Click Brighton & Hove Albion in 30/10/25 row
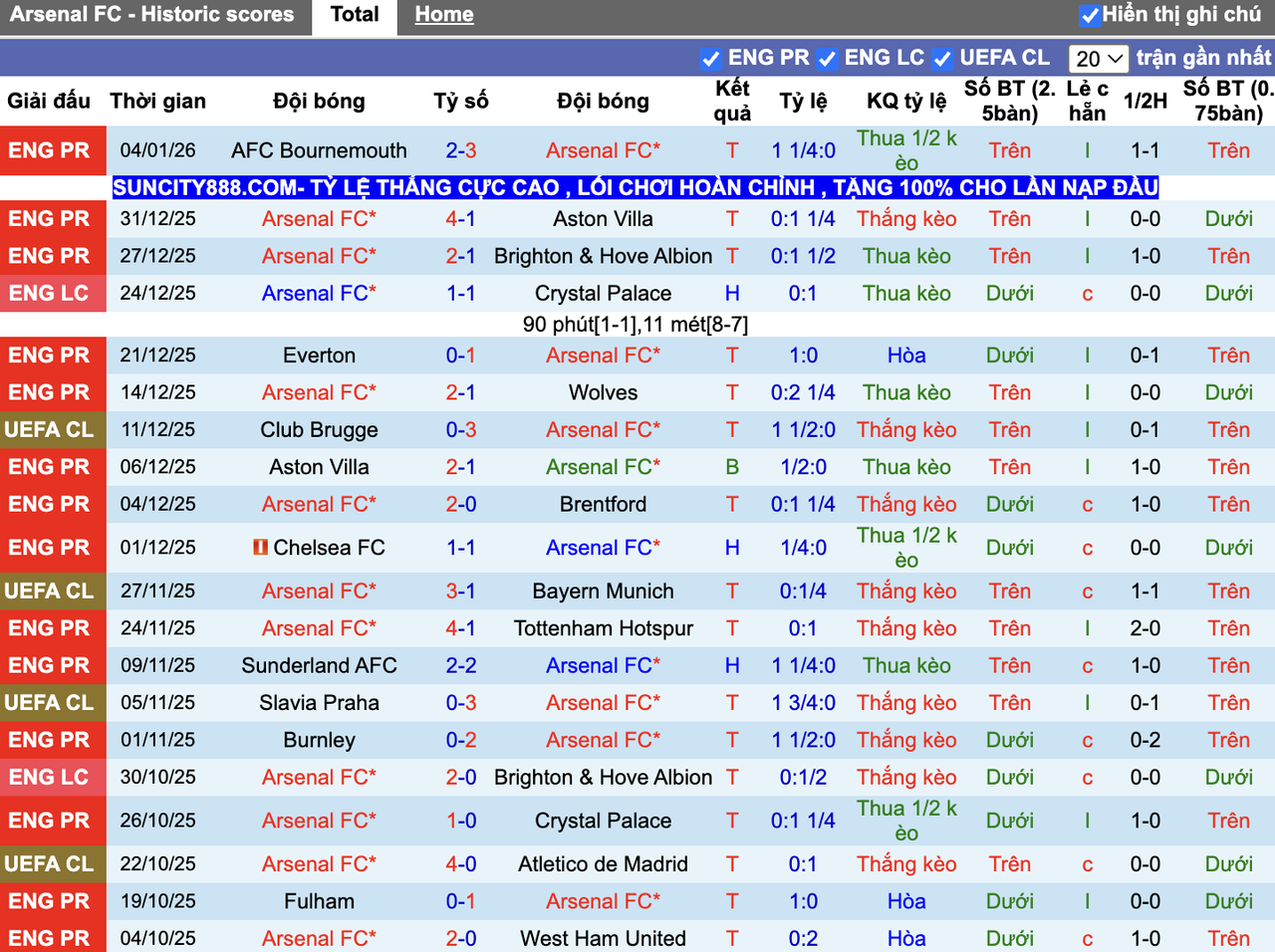This screenshot has width=1275, height=952. click(603, 778)
